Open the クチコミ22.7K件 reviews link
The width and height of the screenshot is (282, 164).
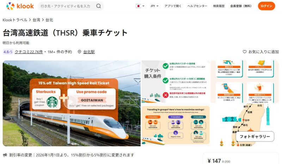click(x=29, y=52)
